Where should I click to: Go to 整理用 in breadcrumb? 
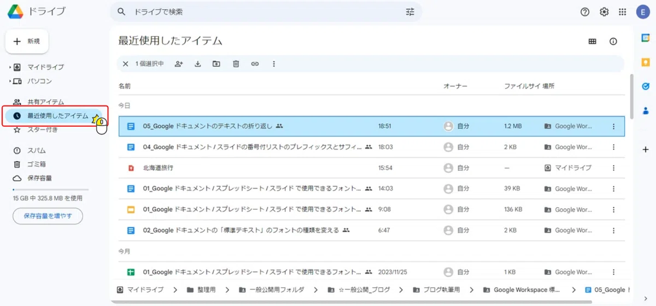[x=201, y=290]
